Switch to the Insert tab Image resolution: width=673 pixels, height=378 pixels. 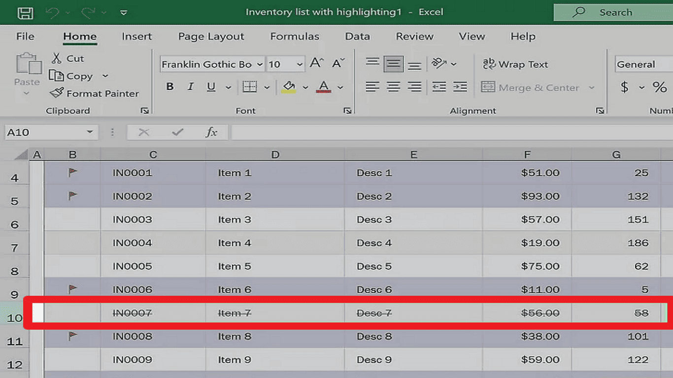coord(136,36)
